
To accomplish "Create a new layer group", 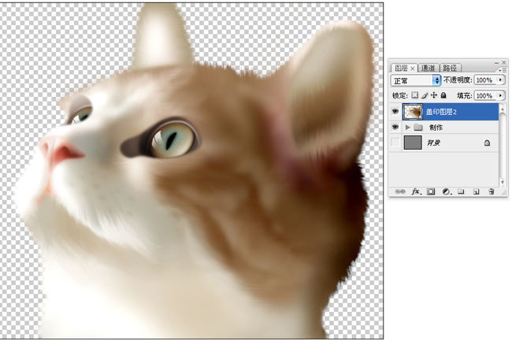I will (461, 191).
